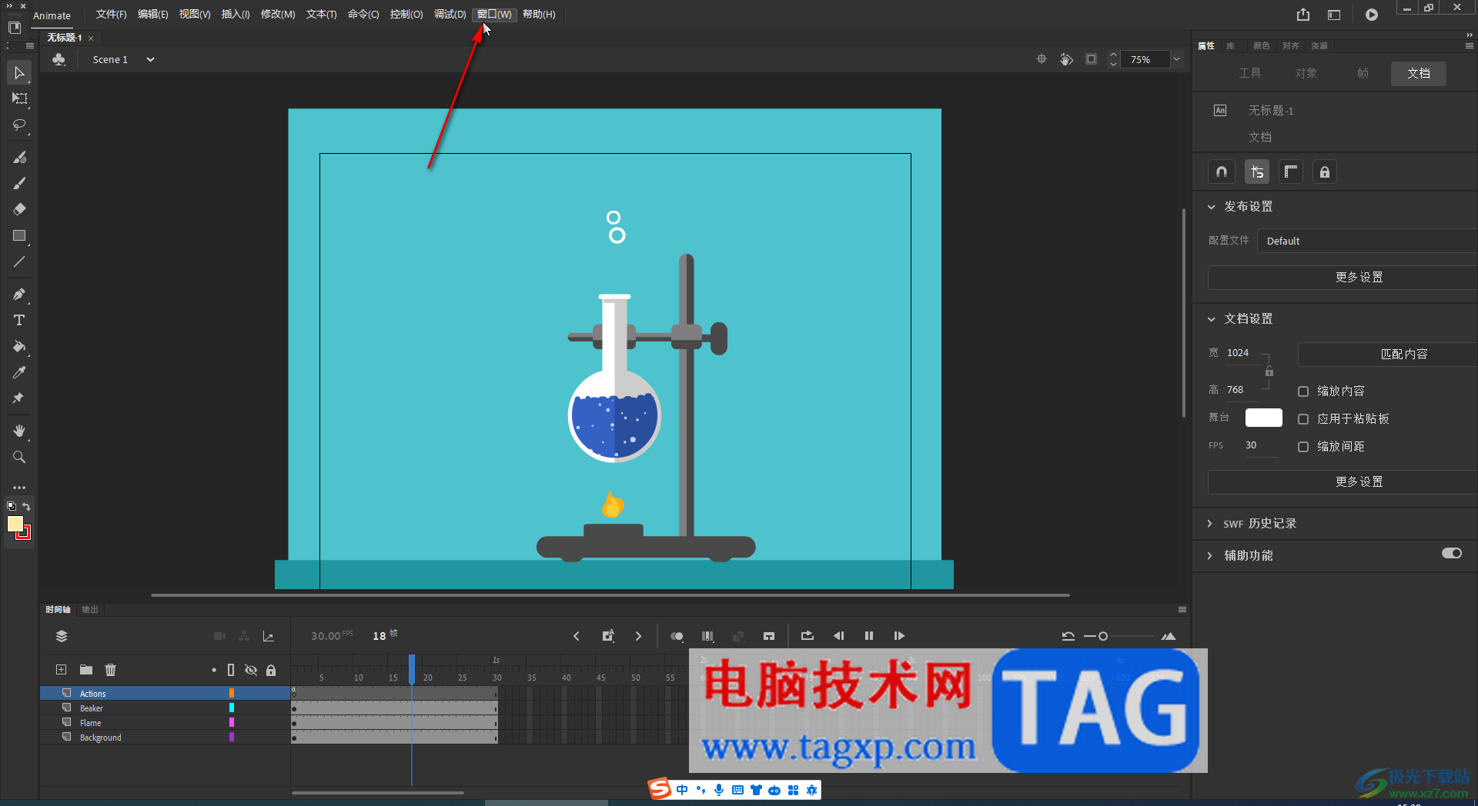Select the Zoom magnifier tool

(x=19, y=457)
